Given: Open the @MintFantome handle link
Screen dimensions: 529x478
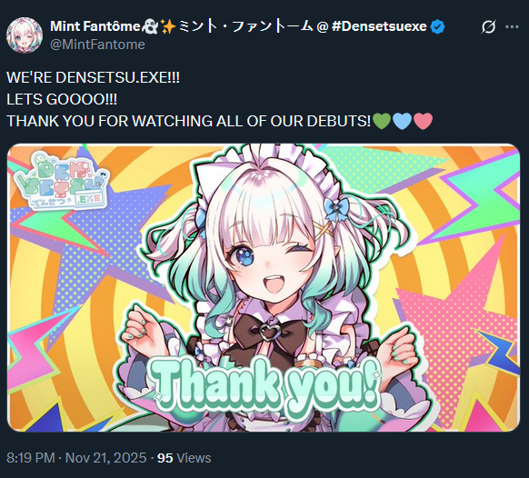Looking at the screenshot, I should click(97, 45).
